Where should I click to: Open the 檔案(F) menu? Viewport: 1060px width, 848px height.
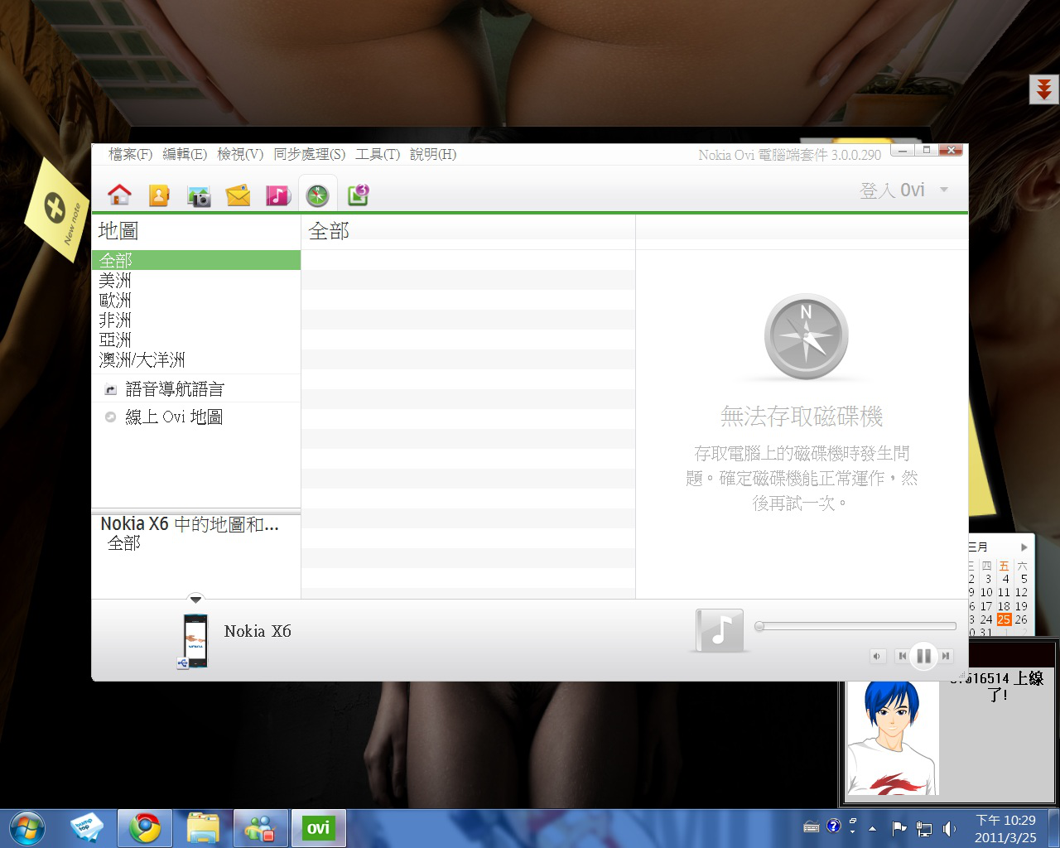130,154
